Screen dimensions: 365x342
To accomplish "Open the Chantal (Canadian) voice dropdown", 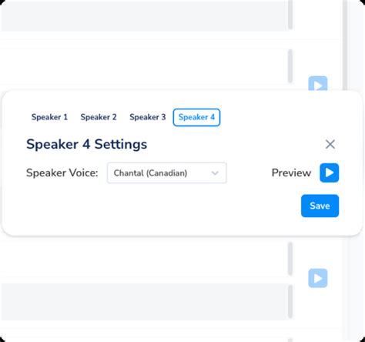I will coord(166,173).
